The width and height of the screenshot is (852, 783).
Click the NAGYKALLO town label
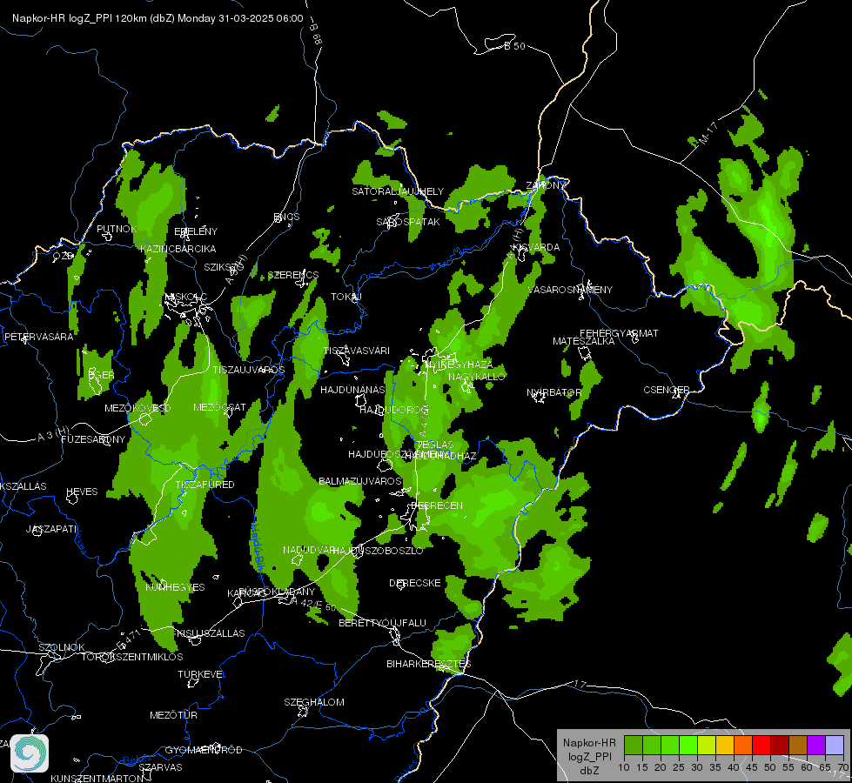point(477,377)
